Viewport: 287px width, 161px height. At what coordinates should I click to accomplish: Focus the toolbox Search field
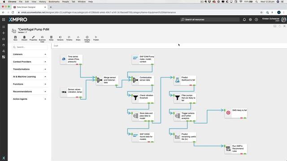pyautogui.click(x=30, y=47)
